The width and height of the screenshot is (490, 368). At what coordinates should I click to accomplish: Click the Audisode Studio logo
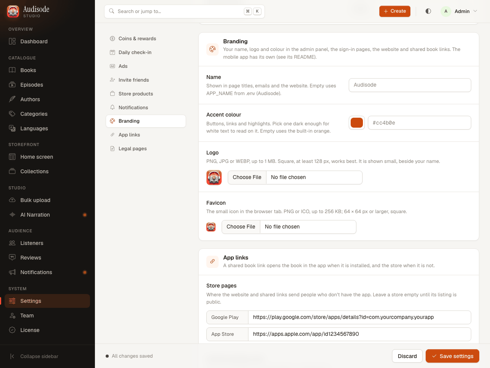(x=13, y=11)
